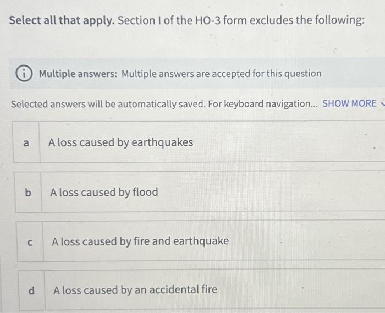Click the chevron beside SHOW MORE
Image resolution: width=385 pixels, height=313 pixels.
coord(382,103)
